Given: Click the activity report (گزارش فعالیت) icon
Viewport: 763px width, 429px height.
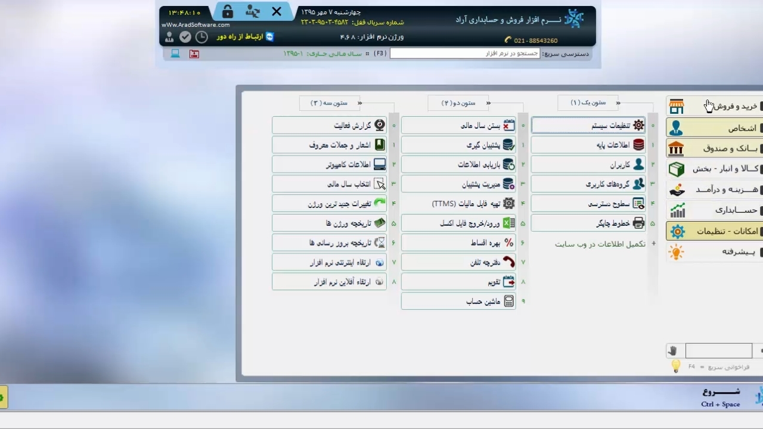Looking at the screenshot, I should pyautogui.click(x=379, y=126).
